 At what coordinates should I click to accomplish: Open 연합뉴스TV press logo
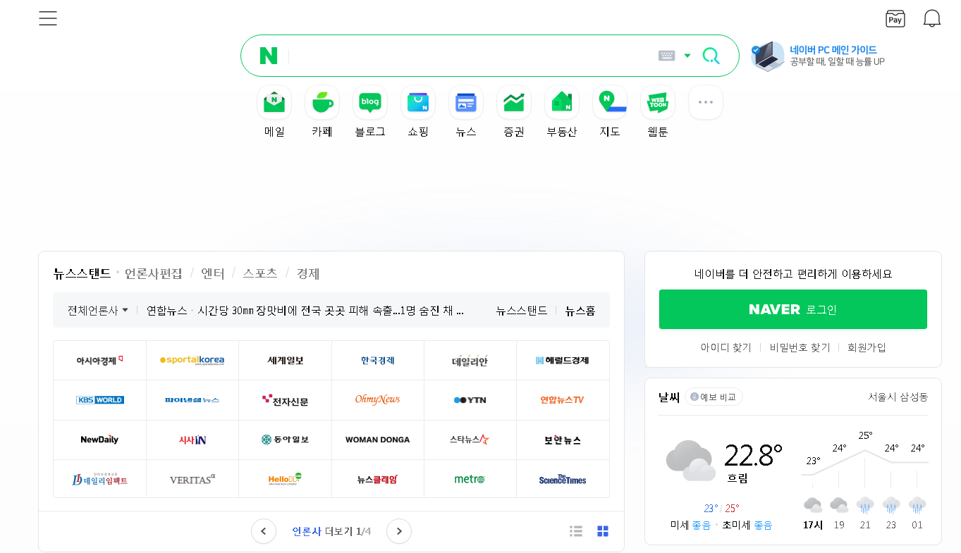point(563,399)
